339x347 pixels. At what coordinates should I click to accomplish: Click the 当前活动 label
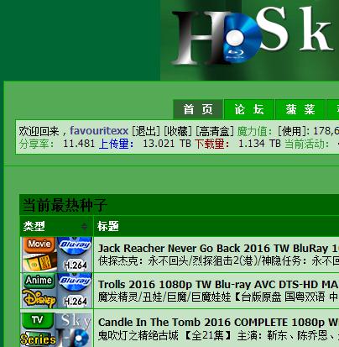[307, 144]
